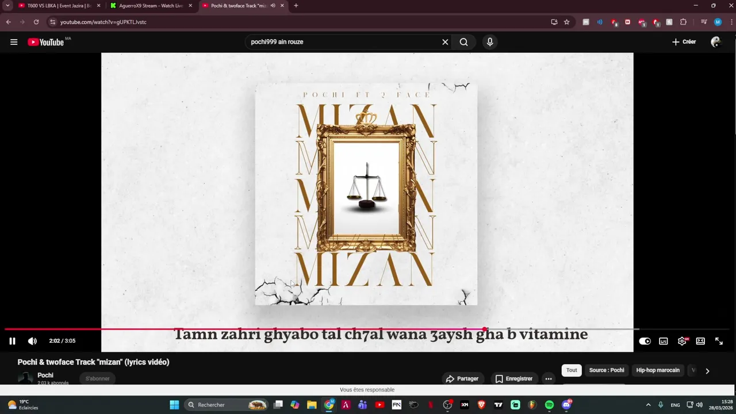Click the S'abonner subscribe button
The image size is (736, 414).
click(98, 378)
